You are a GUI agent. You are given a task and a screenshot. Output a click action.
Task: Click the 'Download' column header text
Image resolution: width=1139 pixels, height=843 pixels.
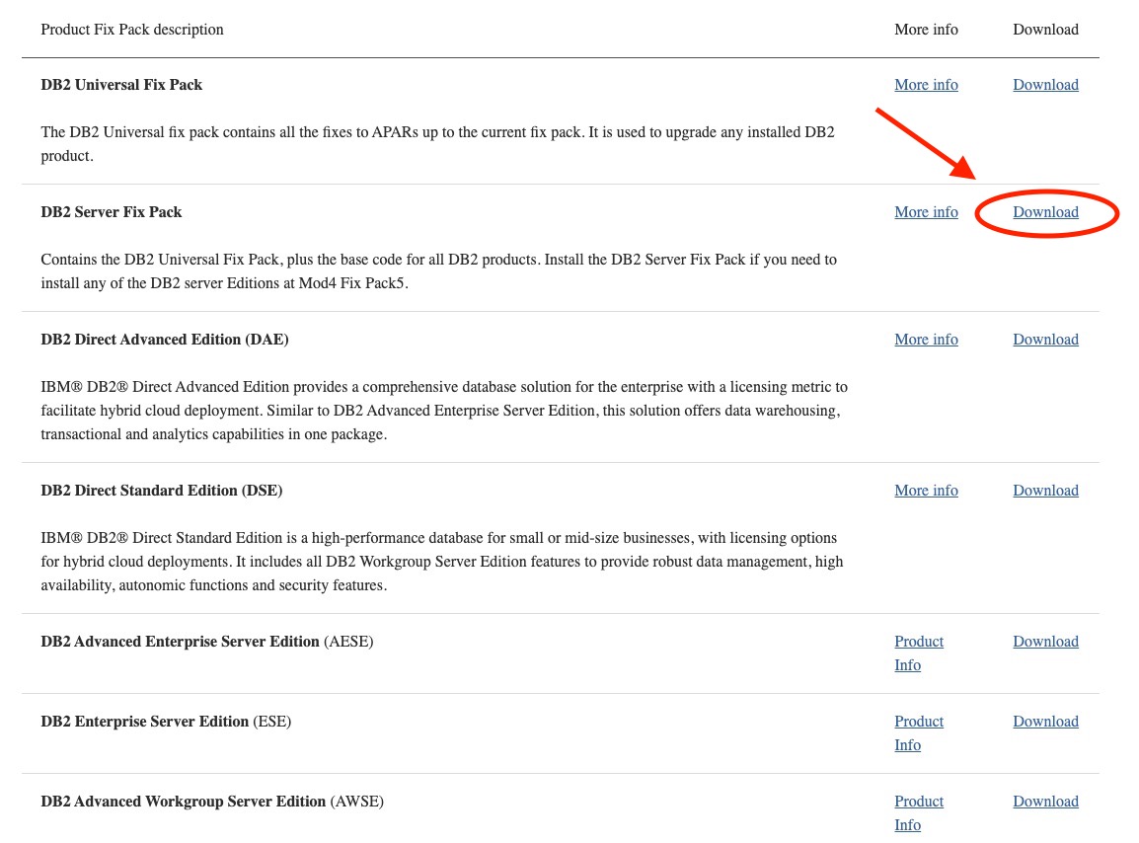pyautogui.click(x=1045, y=30)
